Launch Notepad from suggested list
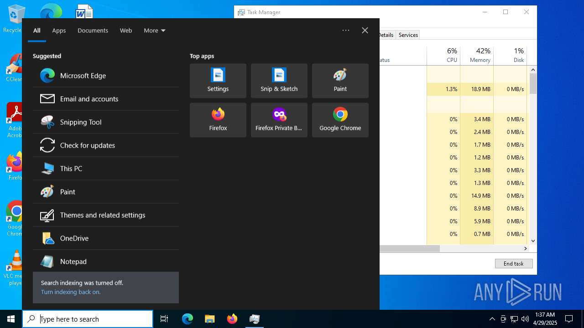This screenshot has width=584, height=328. [106, 261]
